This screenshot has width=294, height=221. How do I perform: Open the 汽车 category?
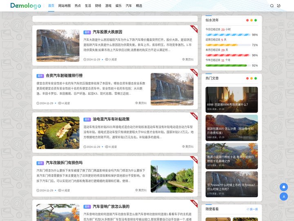pyautogui.click(x=129, y=6)
